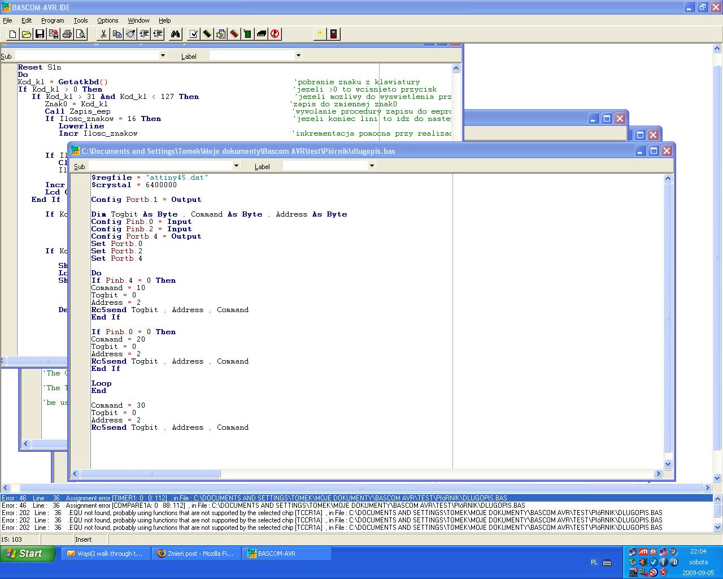Screen dimensions: 723x579
Task: Click the scissors Cut icon
Action: pos(104,34)
